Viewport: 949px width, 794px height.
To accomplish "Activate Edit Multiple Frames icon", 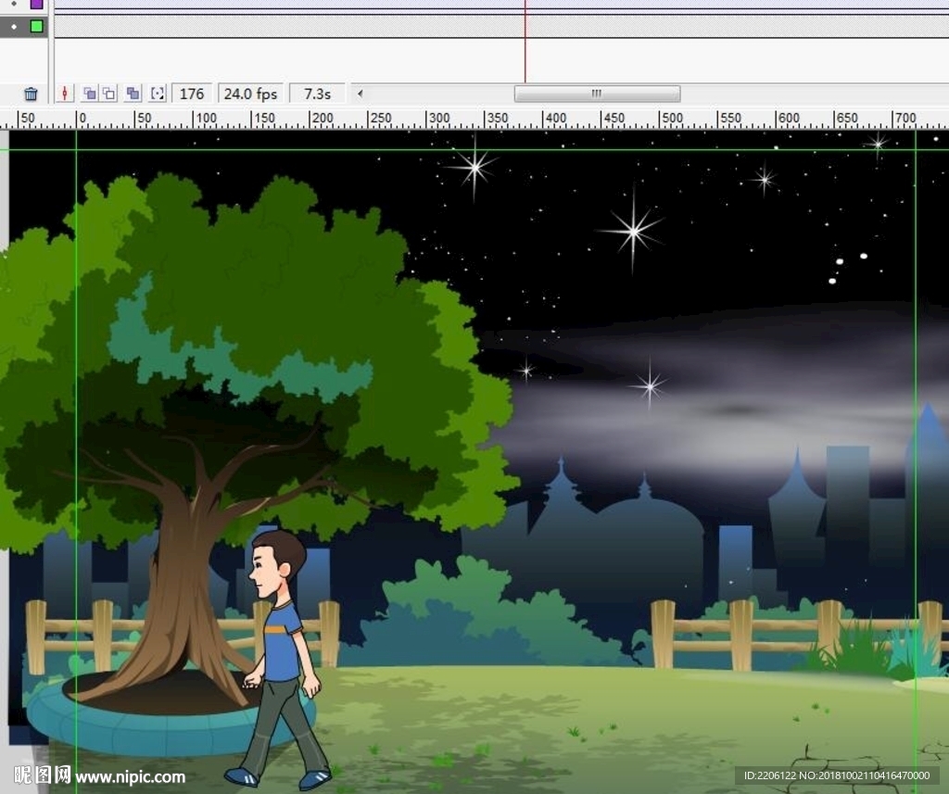I will pos(133,94).
